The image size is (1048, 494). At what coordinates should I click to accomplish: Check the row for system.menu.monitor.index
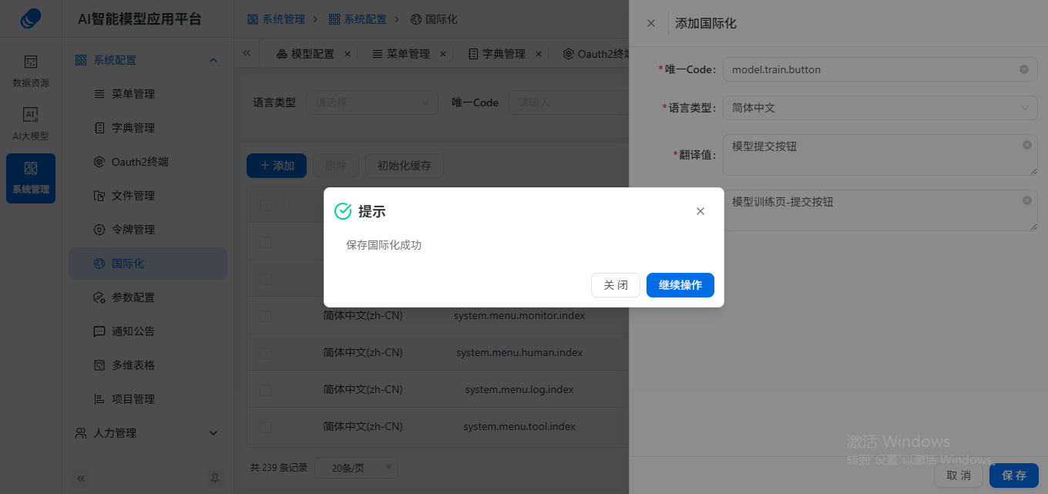tap(266, 316)
